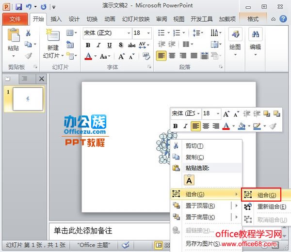
Task: Toggle Strikethrough in the ribbon
Action: [x=131, y=45]
